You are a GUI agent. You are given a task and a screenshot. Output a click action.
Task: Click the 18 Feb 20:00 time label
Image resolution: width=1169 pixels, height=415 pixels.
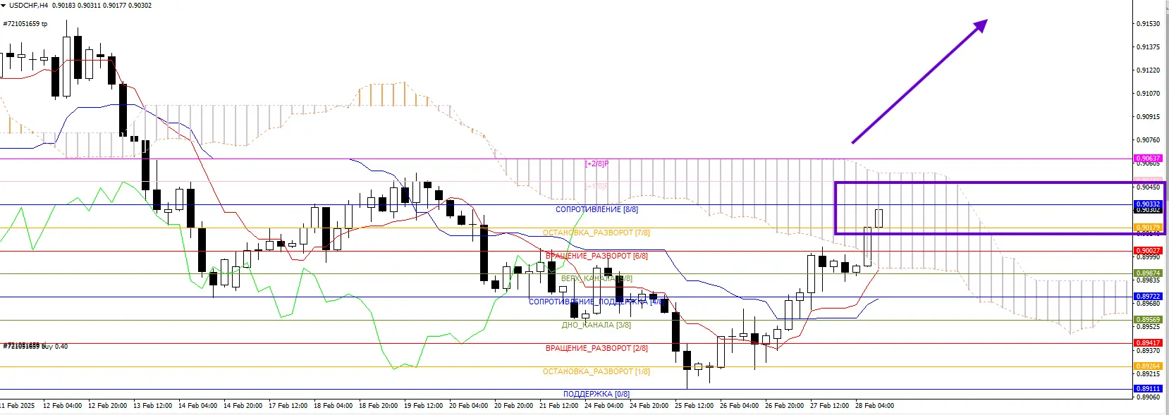(378, 406)
